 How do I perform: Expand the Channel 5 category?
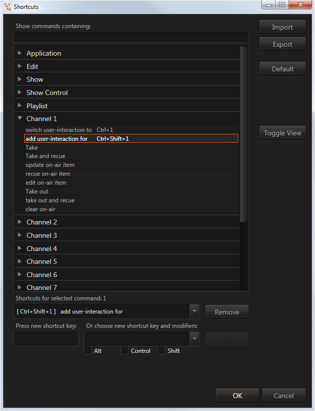(x=20, y=261)
